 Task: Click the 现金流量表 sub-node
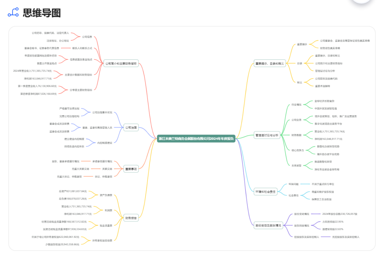(x=106, y=226)
